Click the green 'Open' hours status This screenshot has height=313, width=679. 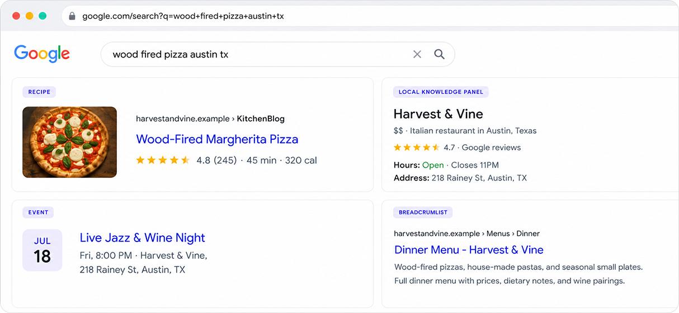(x=433, y=165)
